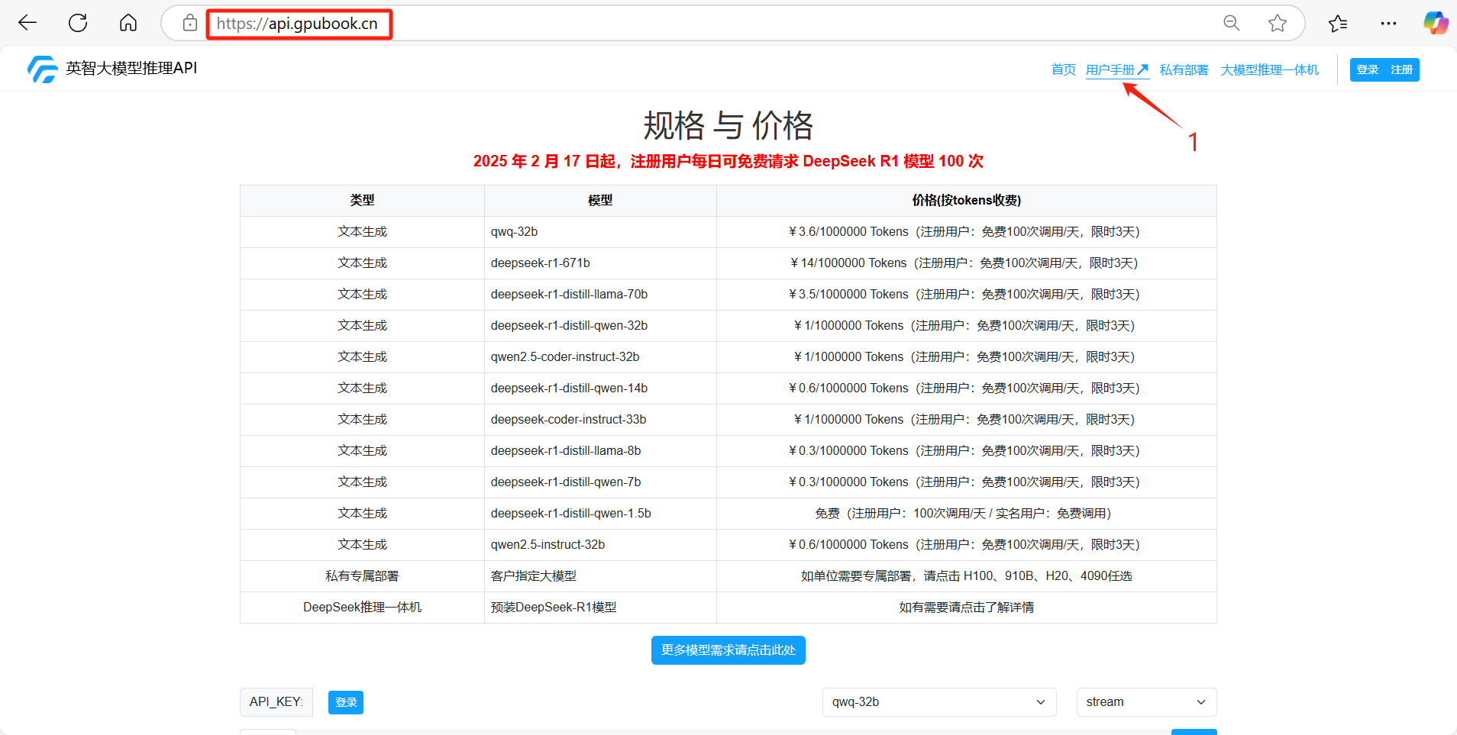Screen dimensions: 1457x735
Task: Open the browser home page icon
Action: (x=128, y=23)
